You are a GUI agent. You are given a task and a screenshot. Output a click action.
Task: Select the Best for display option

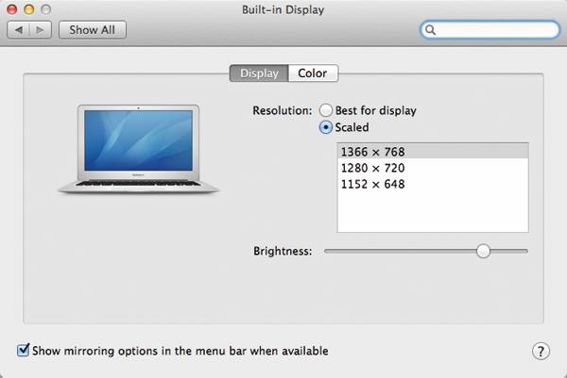point(327,110)
